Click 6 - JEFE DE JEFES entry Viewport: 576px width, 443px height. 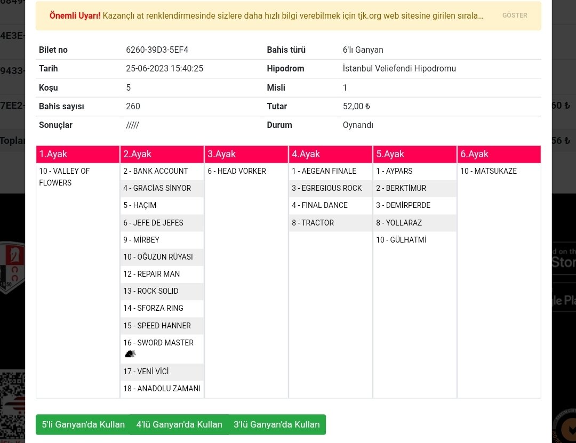click(x=153, y=223)
